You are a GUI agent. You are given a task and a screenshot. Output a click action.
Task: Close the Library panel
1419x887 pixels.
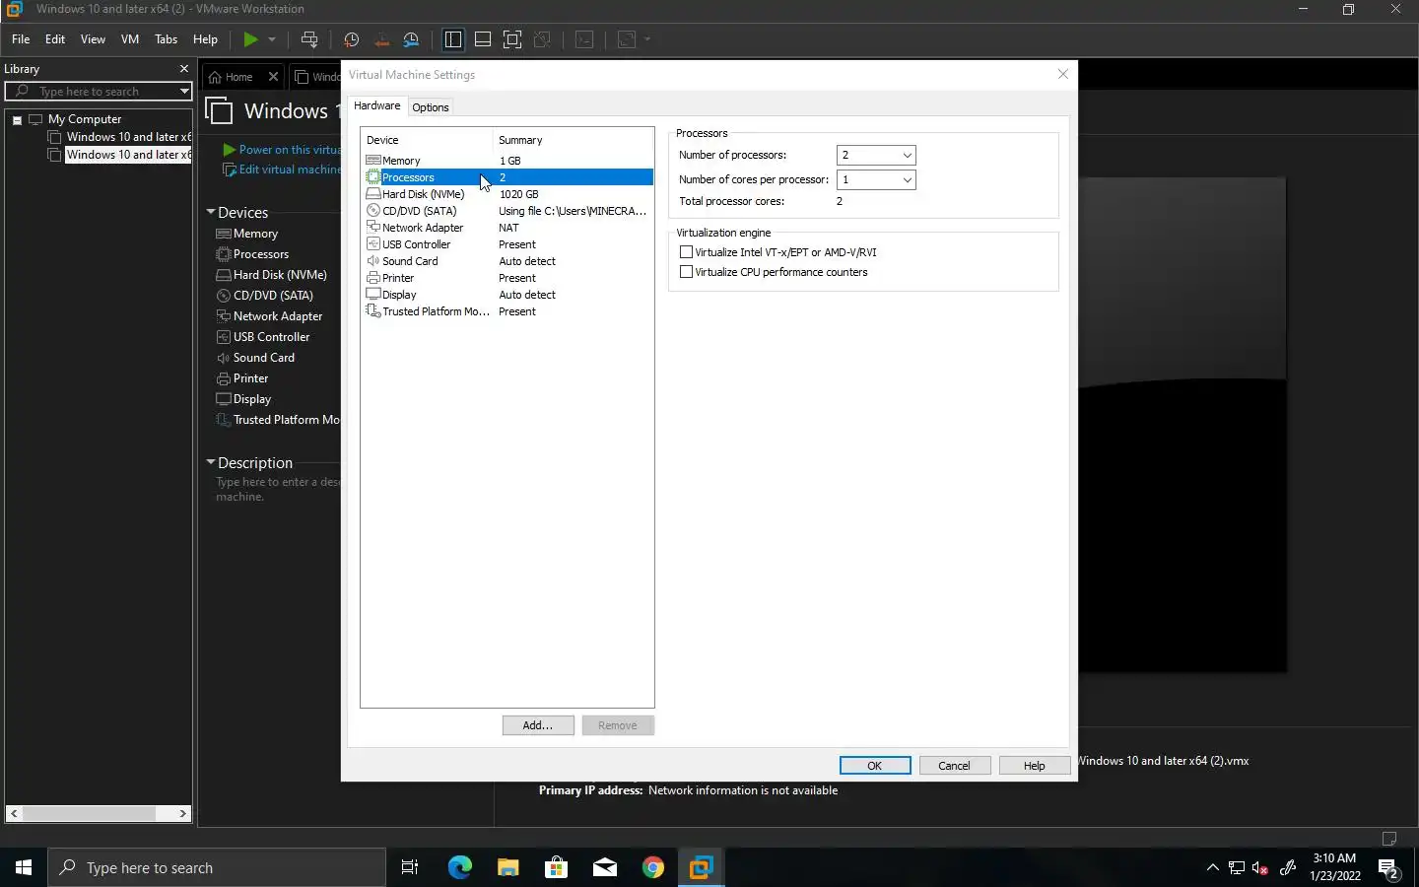pos(183,69)
